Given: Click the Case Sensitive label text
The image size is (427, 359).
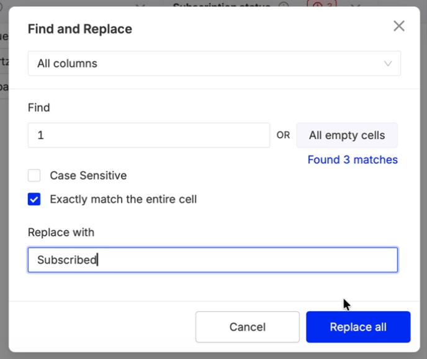Looking at the screenshot, I should [x=88, y=175].
